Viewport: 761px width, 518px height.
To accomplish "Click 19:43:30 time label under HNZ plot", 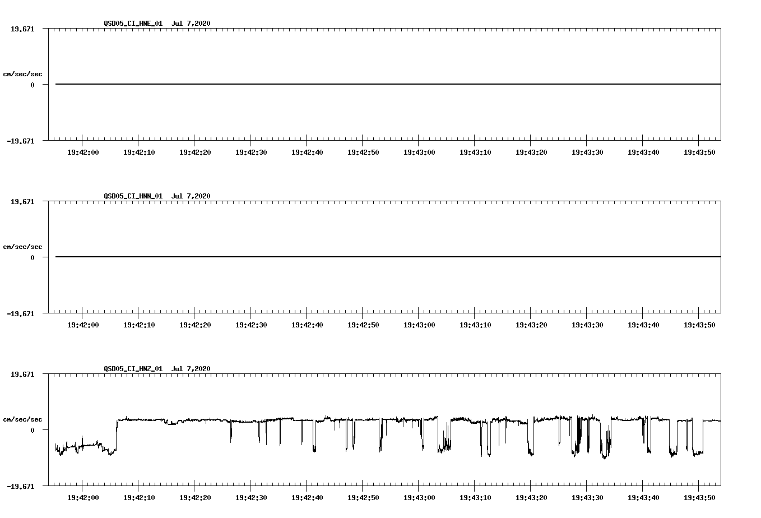I will tap(587, 497).
